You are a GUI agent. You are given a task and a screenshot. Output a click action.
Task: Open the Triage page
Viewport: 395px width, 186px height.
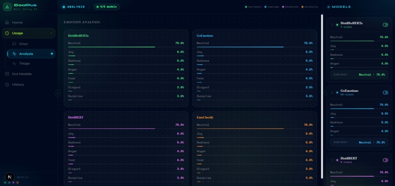(x=31, y=63)
